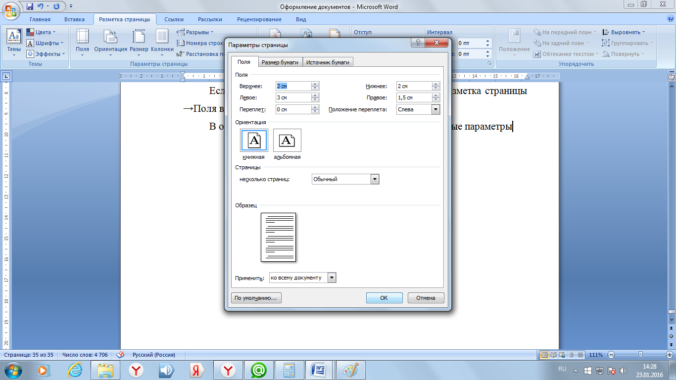Viewport: 676px width, 380px height.
Task: Click Word help question mark icon
Action: (x=670, y=19)
